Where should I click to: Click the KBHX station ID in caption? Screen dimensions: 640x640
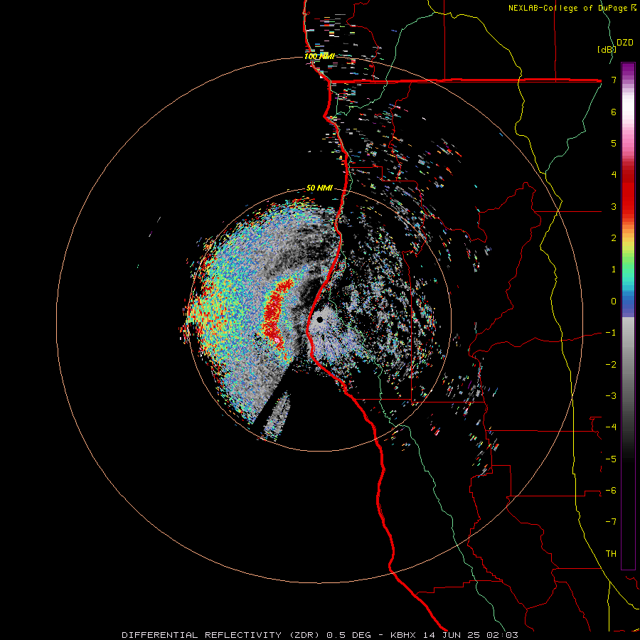(404, 635)
